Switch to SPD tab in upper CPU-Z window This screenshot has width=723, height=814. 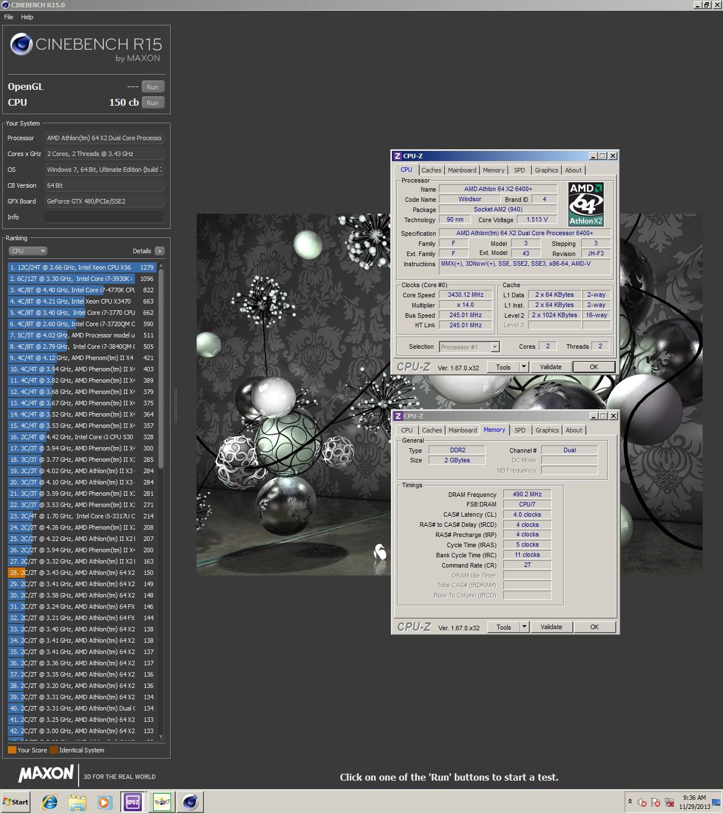point(520,170)
